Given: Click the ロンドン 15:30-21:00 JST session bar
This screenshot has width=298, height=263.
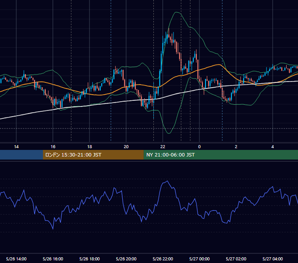Looking at the screenshot, I should (x=93, y=155).
